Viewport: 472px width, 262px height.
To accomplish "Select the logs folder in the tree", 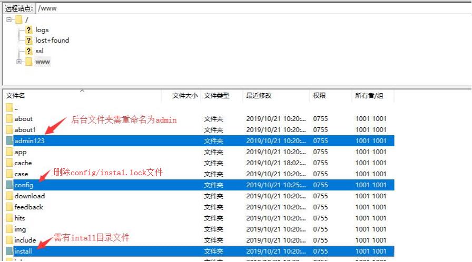I will click(x=42, y=30).
